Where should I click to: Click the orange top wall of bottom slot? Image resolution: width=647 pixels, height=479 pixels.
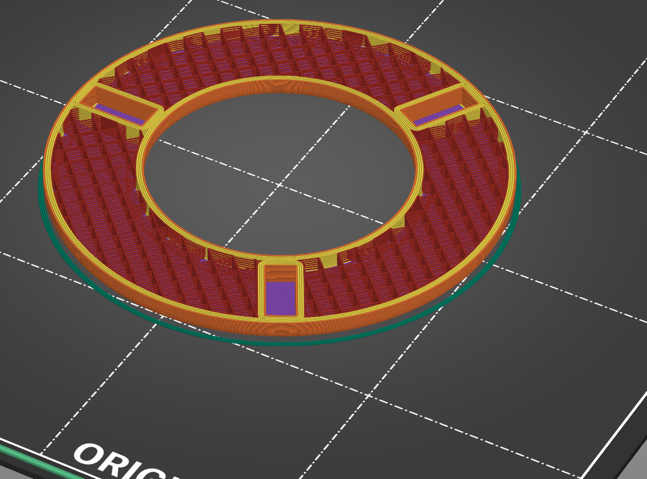click(x=280, y=273)
